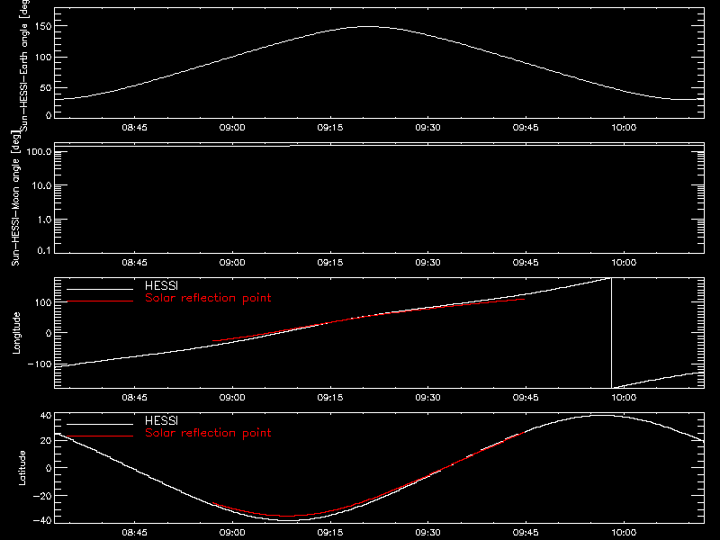Select the -40 tick on Latitude axis
Viewport: 720px width, 540px height.
coord(42,521)
